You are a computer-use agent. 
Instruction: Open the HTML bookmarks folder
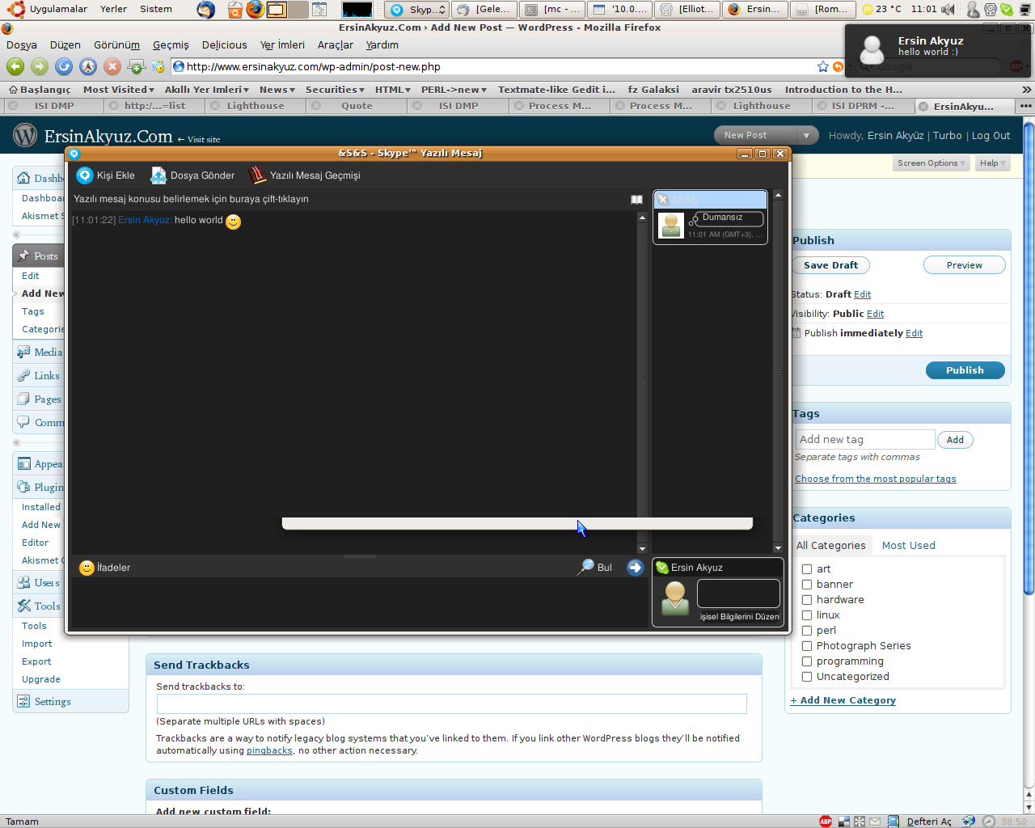point(393,90)
